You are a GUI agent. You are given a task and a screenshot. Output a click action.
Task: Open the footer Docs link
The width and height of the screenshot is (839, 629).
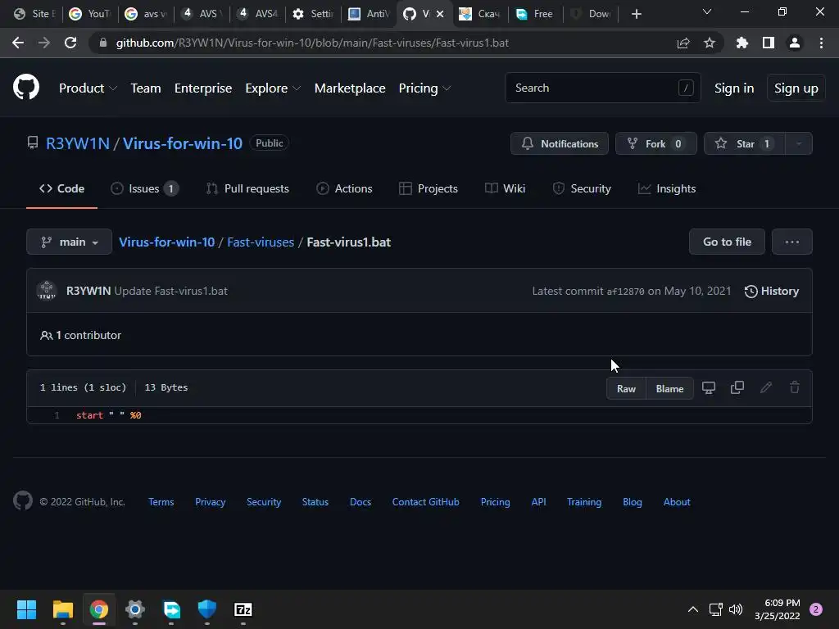click(361, 502)
